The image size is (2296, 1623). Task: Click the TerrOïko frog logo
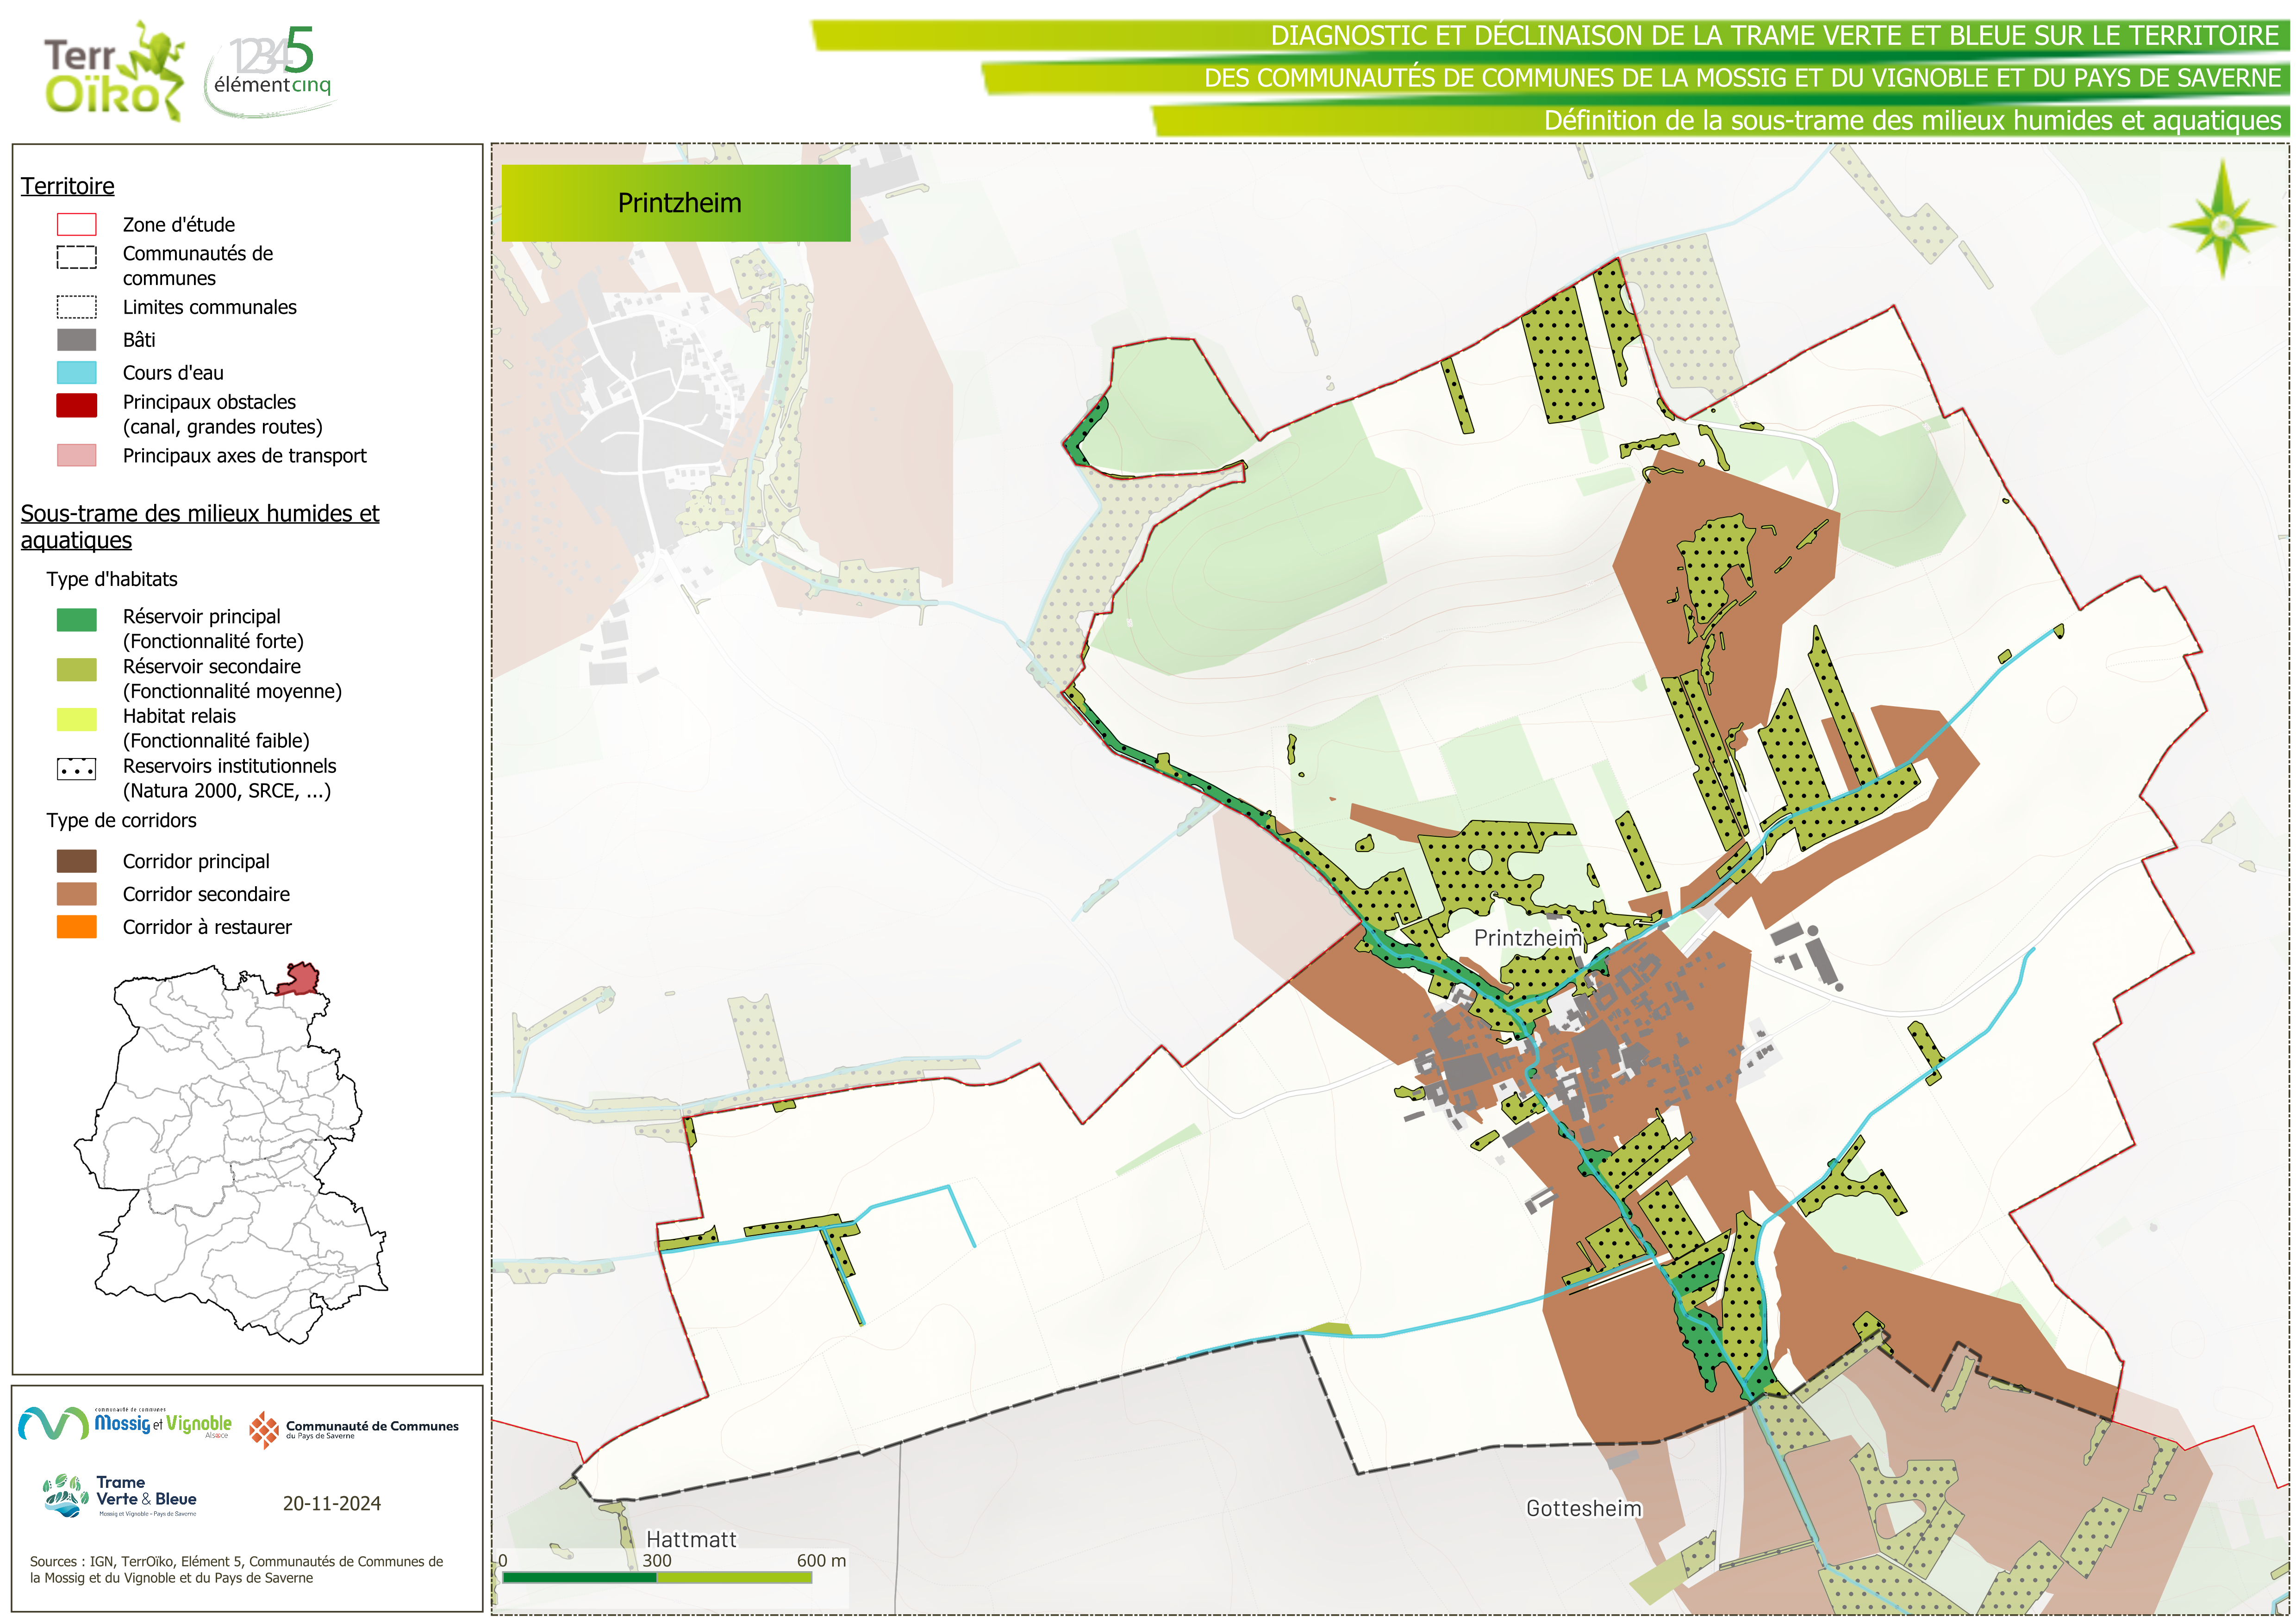[x=113, y=72]
